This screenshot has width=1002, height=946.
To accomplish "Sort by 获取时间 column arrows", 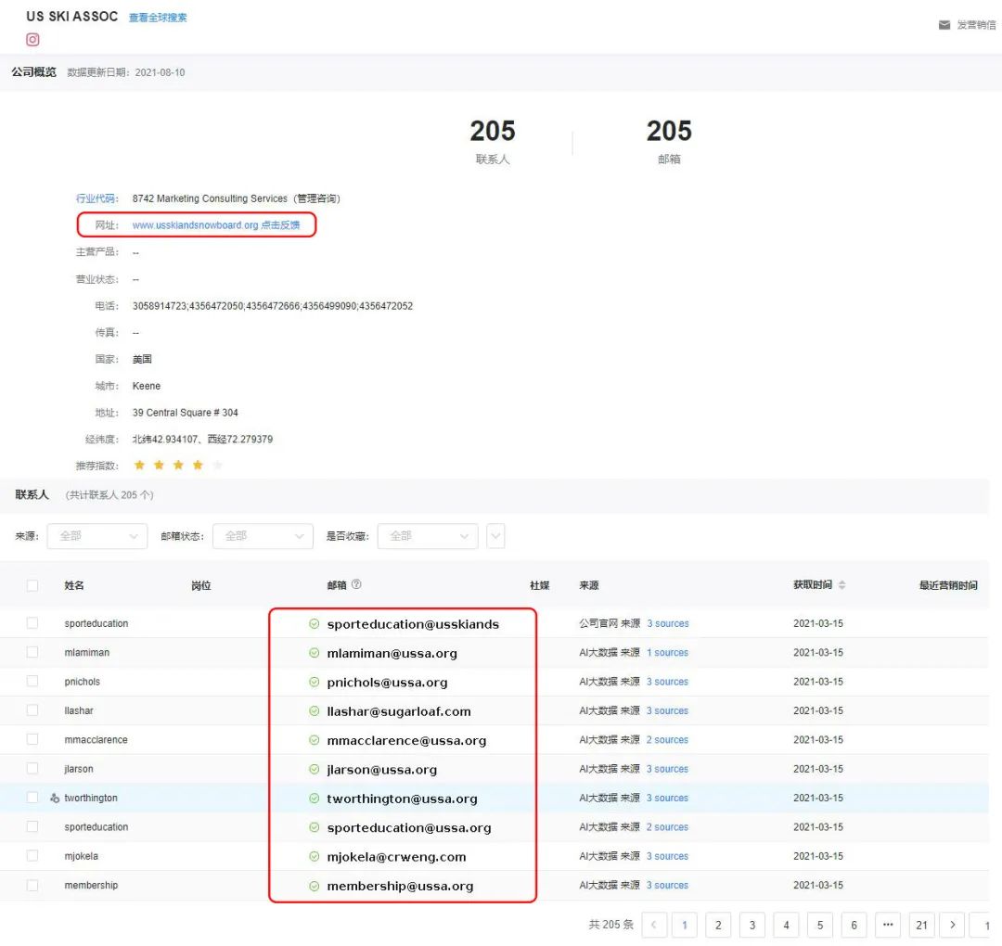I will click(x=841, y=585).
